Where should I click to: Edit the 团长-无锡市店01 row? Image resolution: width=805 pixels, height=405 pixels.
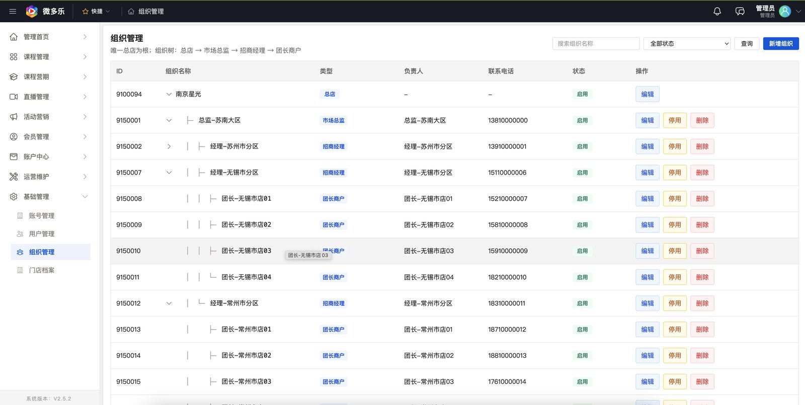pyautogui.click(x=648, y=199)
